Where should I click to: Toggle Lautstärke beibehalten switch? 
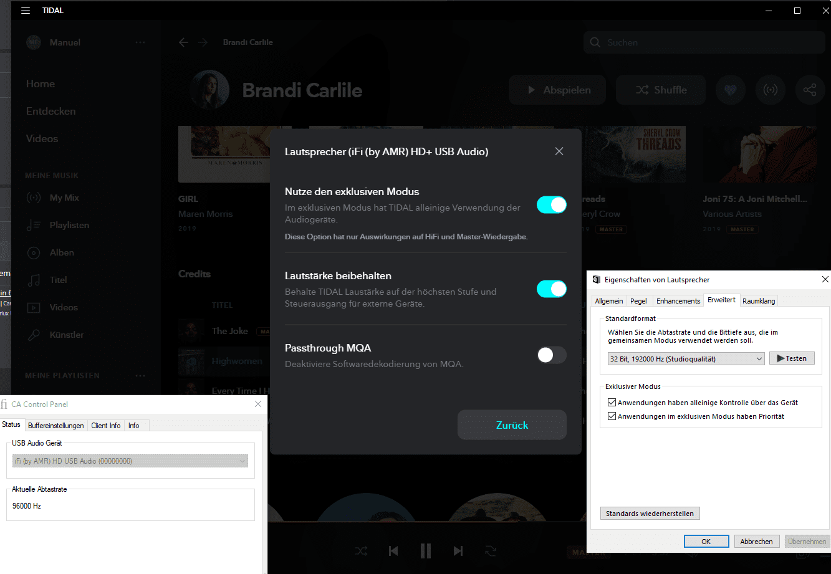click(552, 289)
